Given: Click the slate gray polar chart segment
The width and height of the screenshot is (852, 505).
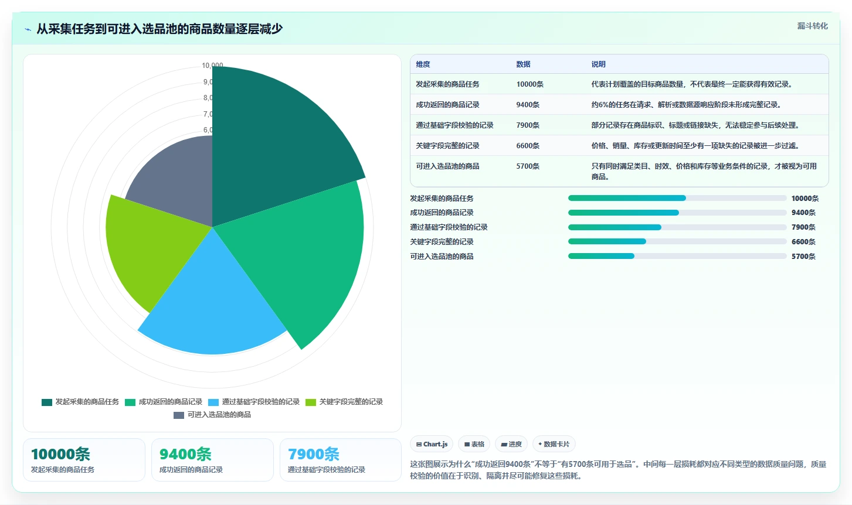Looking at the screenshot, I should coord(179,182).
